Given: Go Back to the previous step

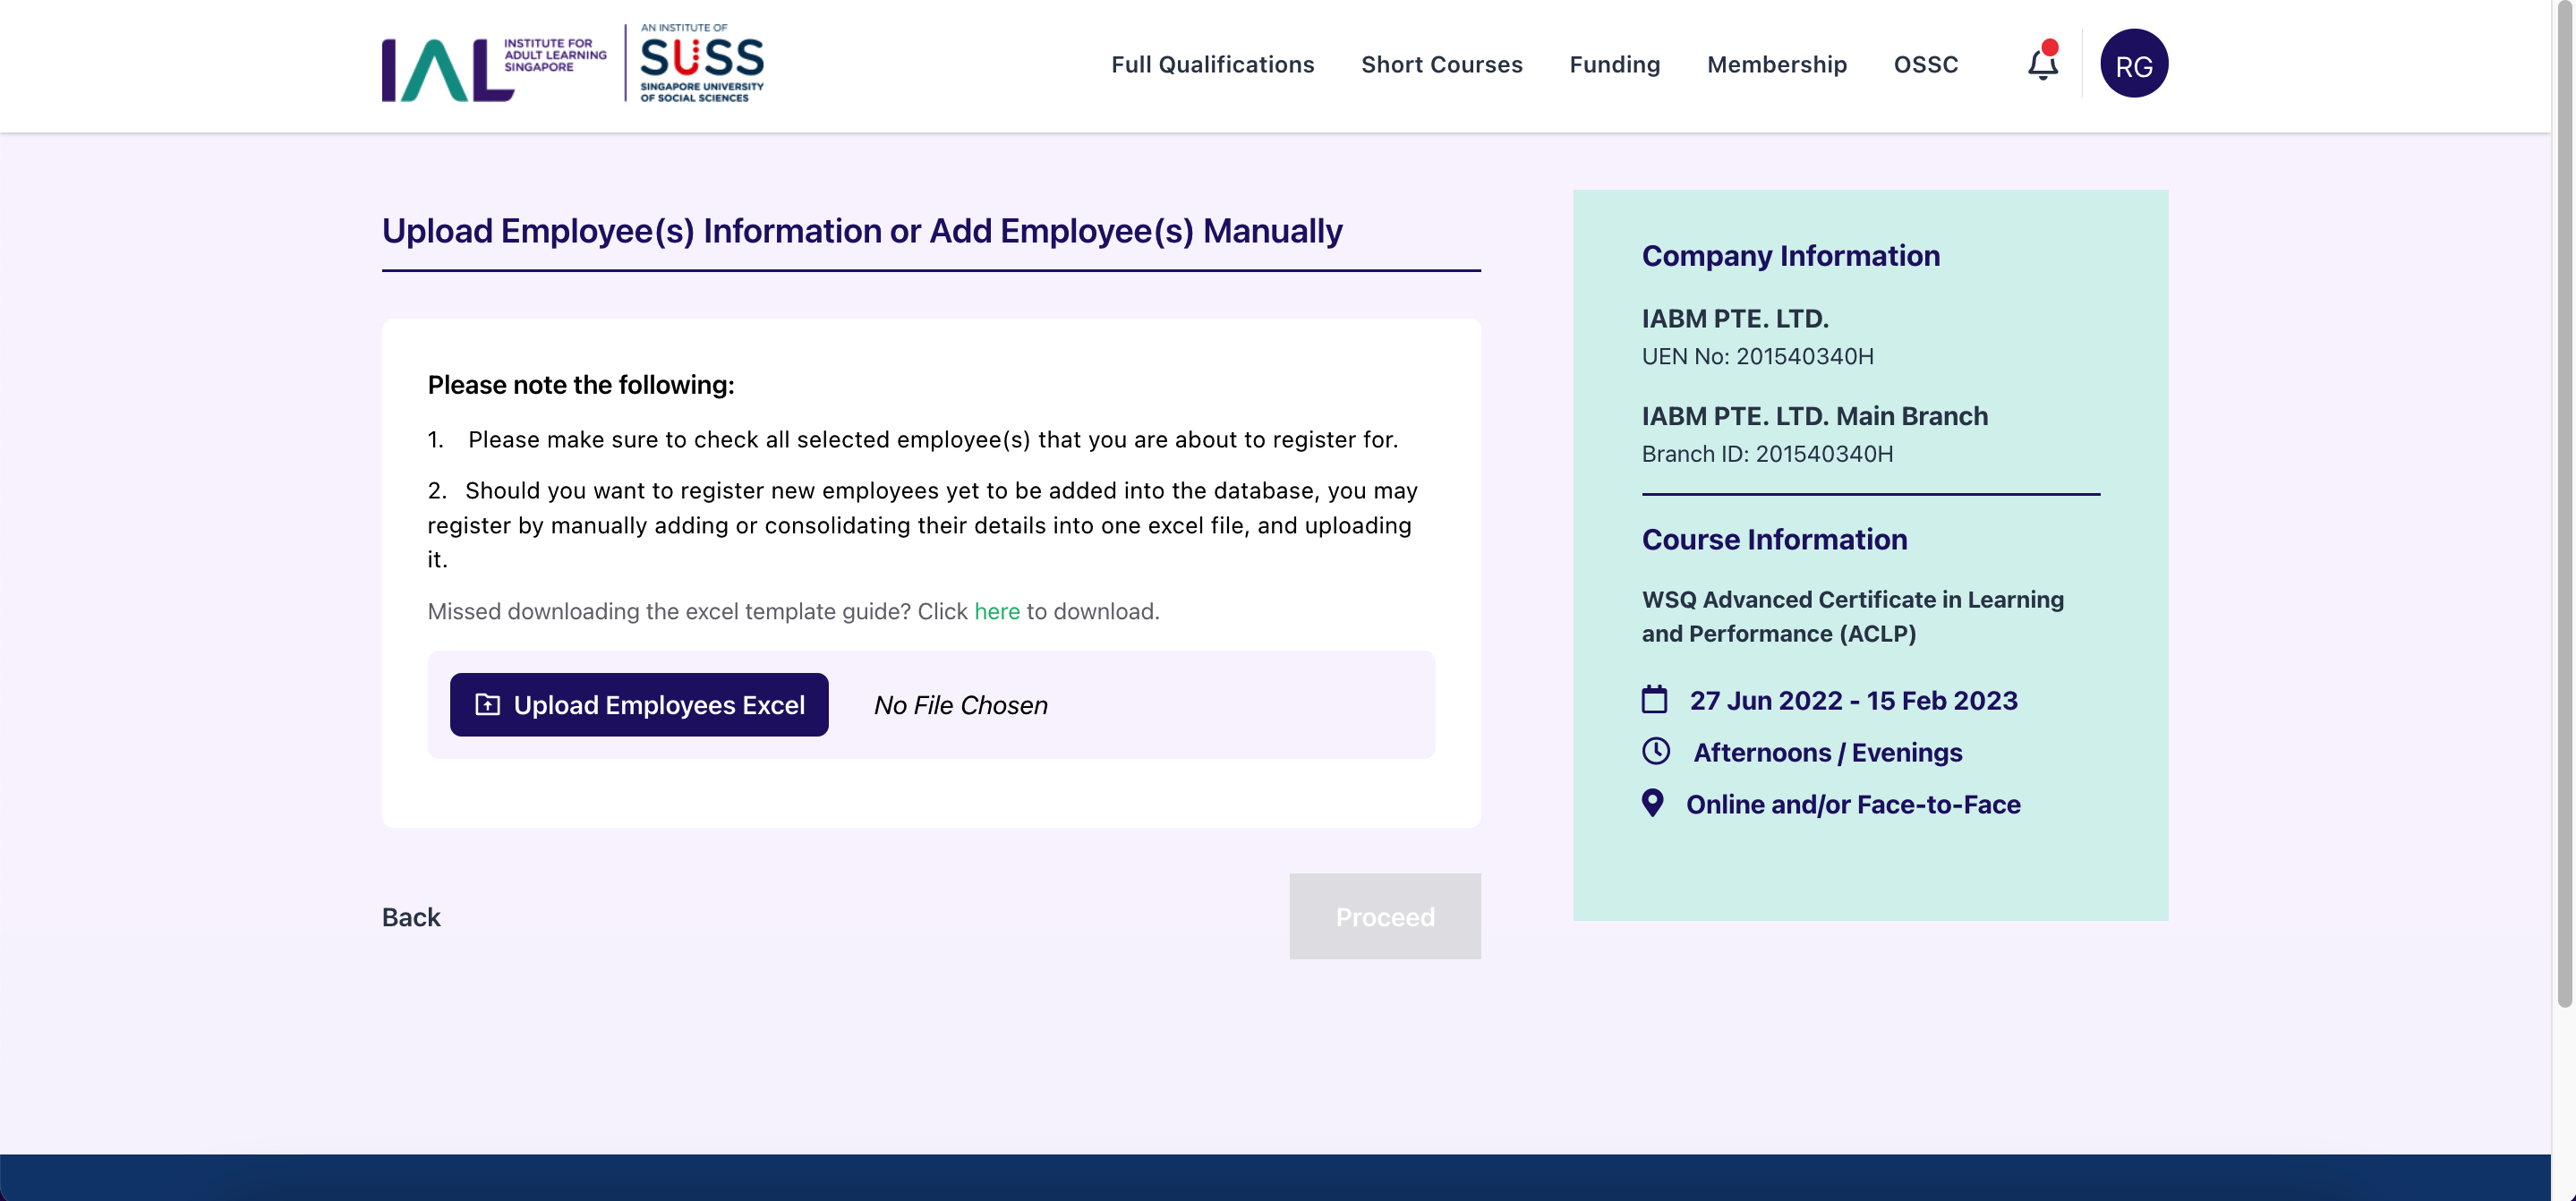Looking at the screenshot, I should [410, 916].
